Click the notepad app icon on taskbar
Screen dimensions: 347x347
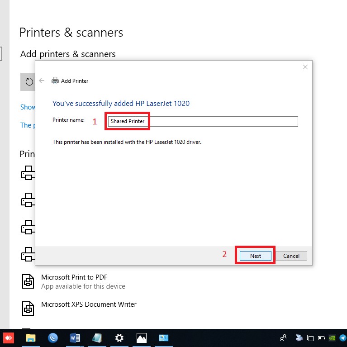(x=97, y=337)
